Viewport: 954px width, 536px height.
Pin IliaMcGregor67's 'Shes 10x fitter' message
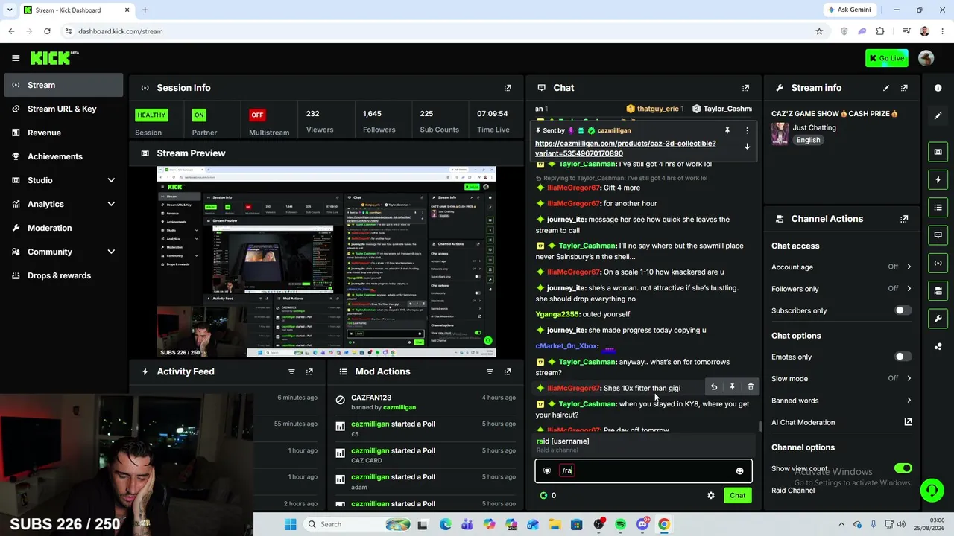(732, 387)
